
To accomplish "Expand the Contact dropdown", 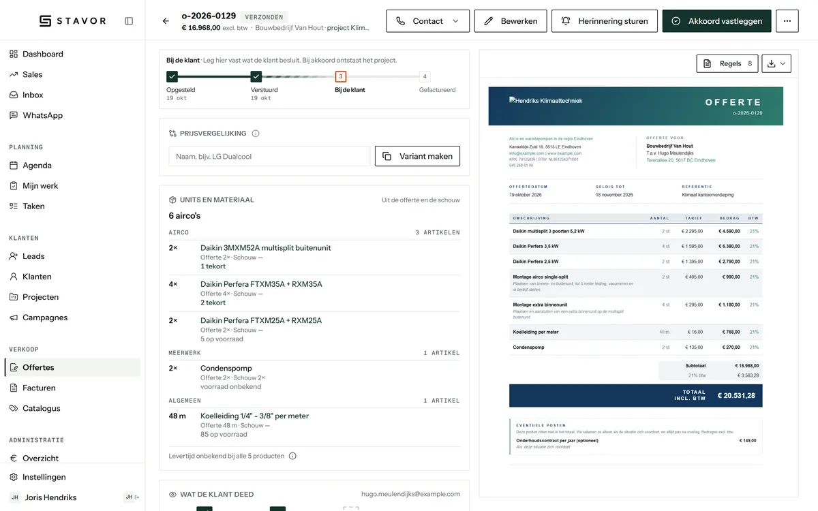I will (428, 21).
